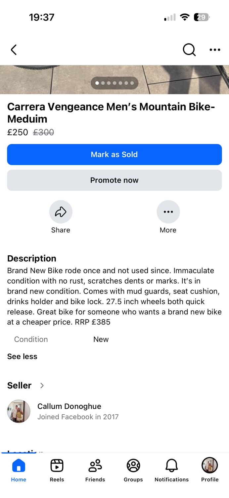Tap the listing photo at top
This screenshot has width=229, height=498.
tap(114, 80)
